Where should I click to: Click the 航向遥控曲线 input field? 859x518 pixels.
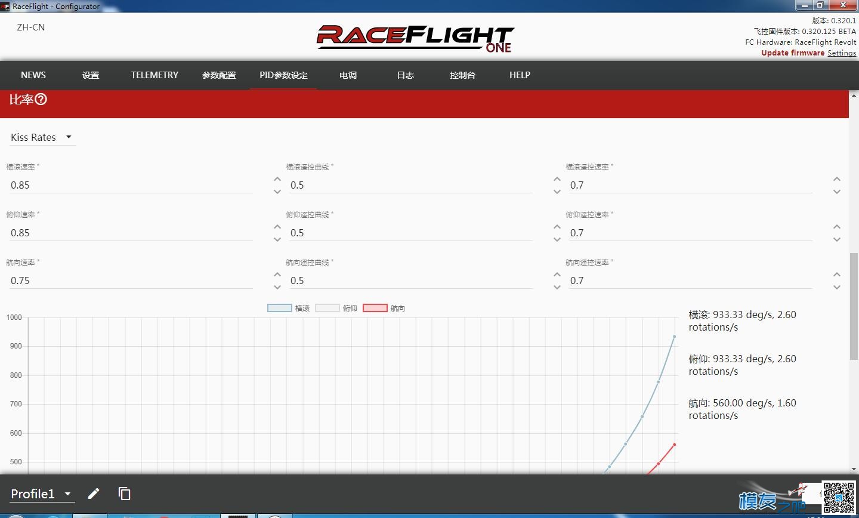[410, 280]
